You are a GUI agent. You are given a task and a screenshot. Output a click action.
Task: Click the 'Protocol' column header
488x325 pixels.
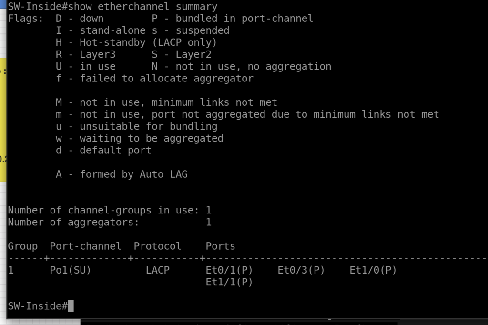pos(157,246)
